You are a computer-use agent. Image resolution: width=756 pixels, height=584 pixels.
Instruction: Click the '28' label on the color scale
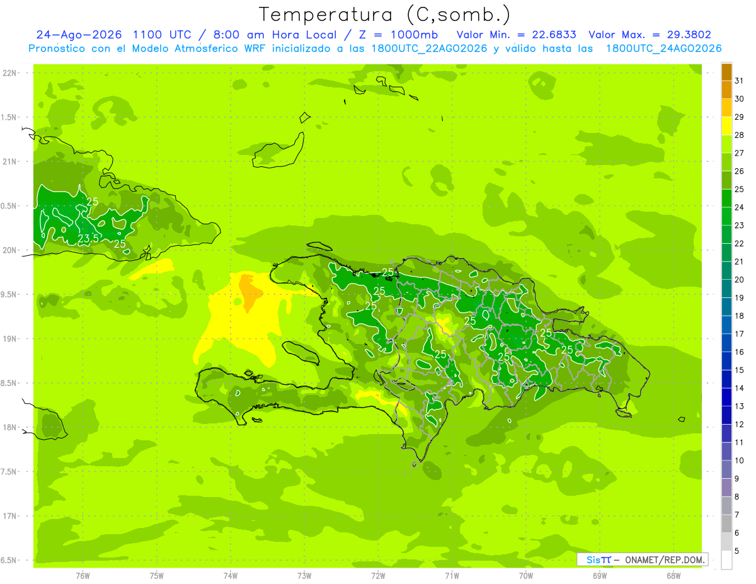click(x=740, y=135)
